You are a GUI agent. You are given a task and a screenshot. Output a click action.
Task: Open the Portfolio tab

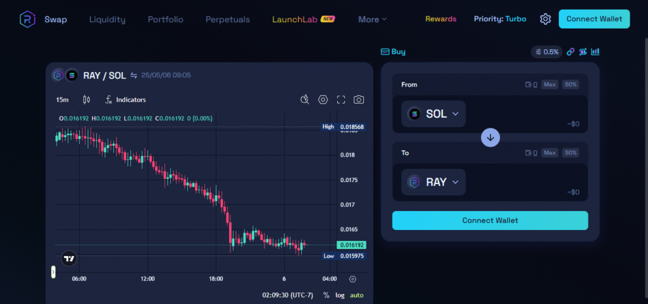(x=166, y=20)
